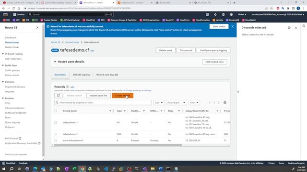Collapse the Domains section
Viewport: 307px width, 172px height.
(3, 82)
